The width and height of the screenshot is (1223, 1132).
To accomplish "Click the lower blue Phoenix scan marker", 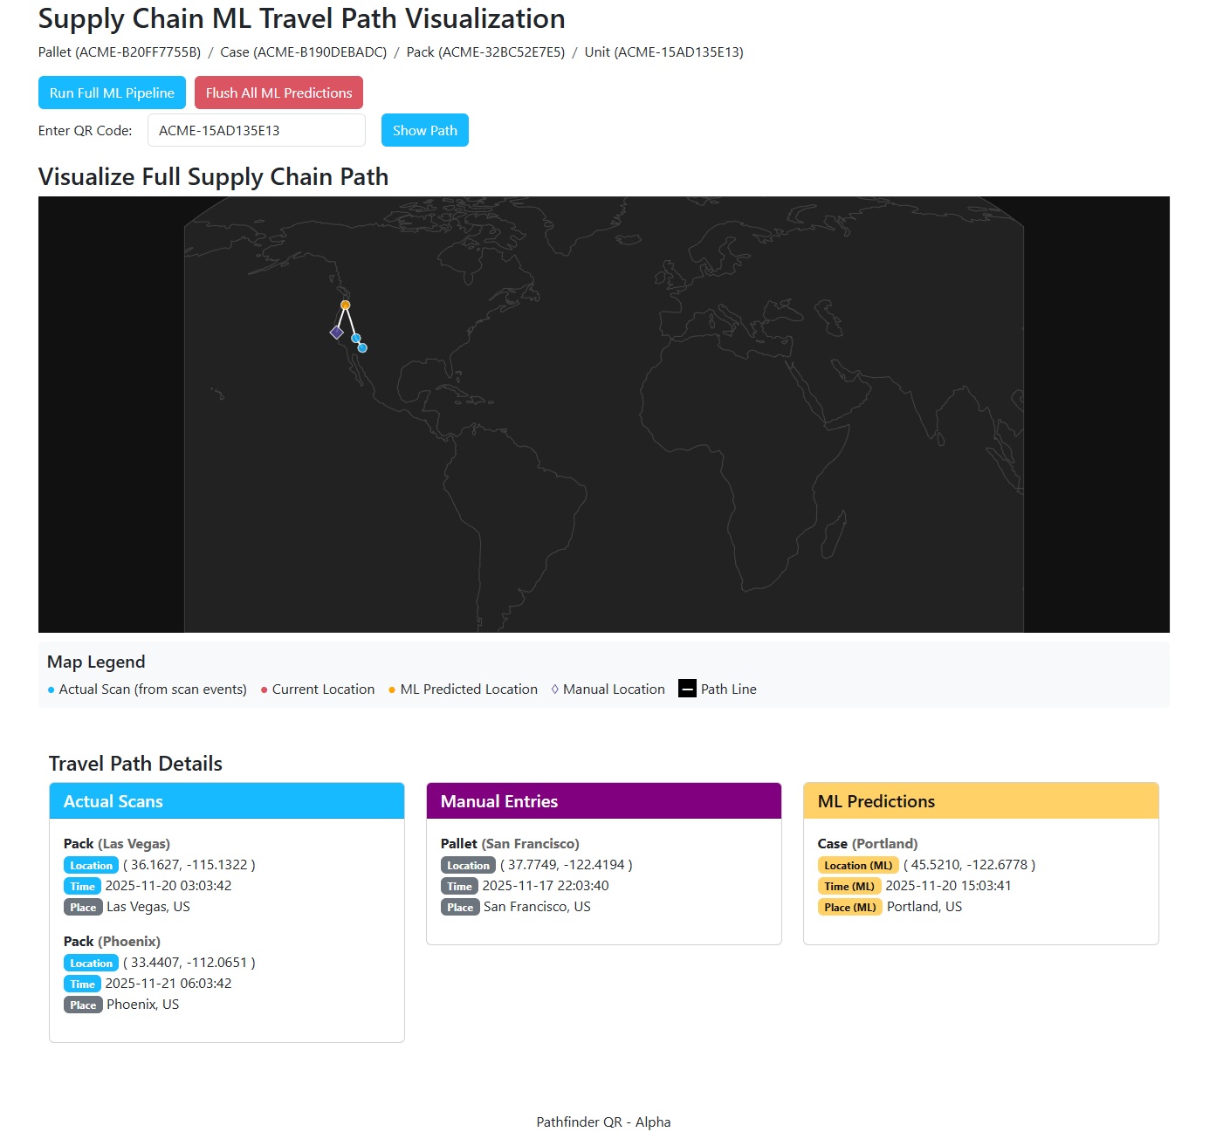I will 362,347.
